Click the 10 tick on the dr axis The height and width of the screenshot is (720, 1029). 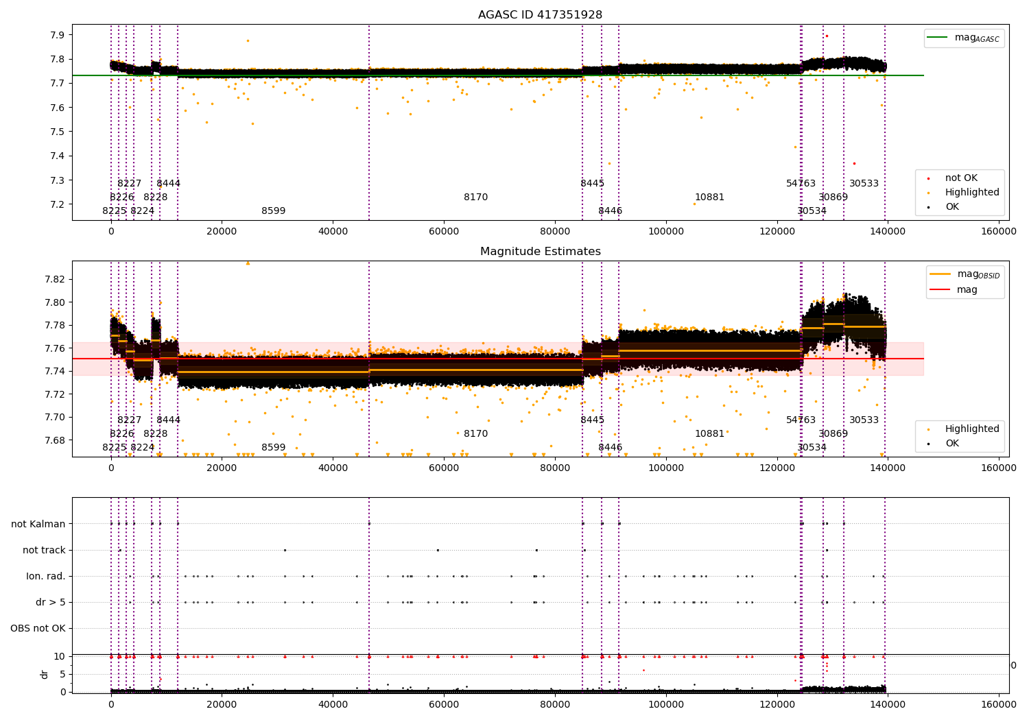59,656
